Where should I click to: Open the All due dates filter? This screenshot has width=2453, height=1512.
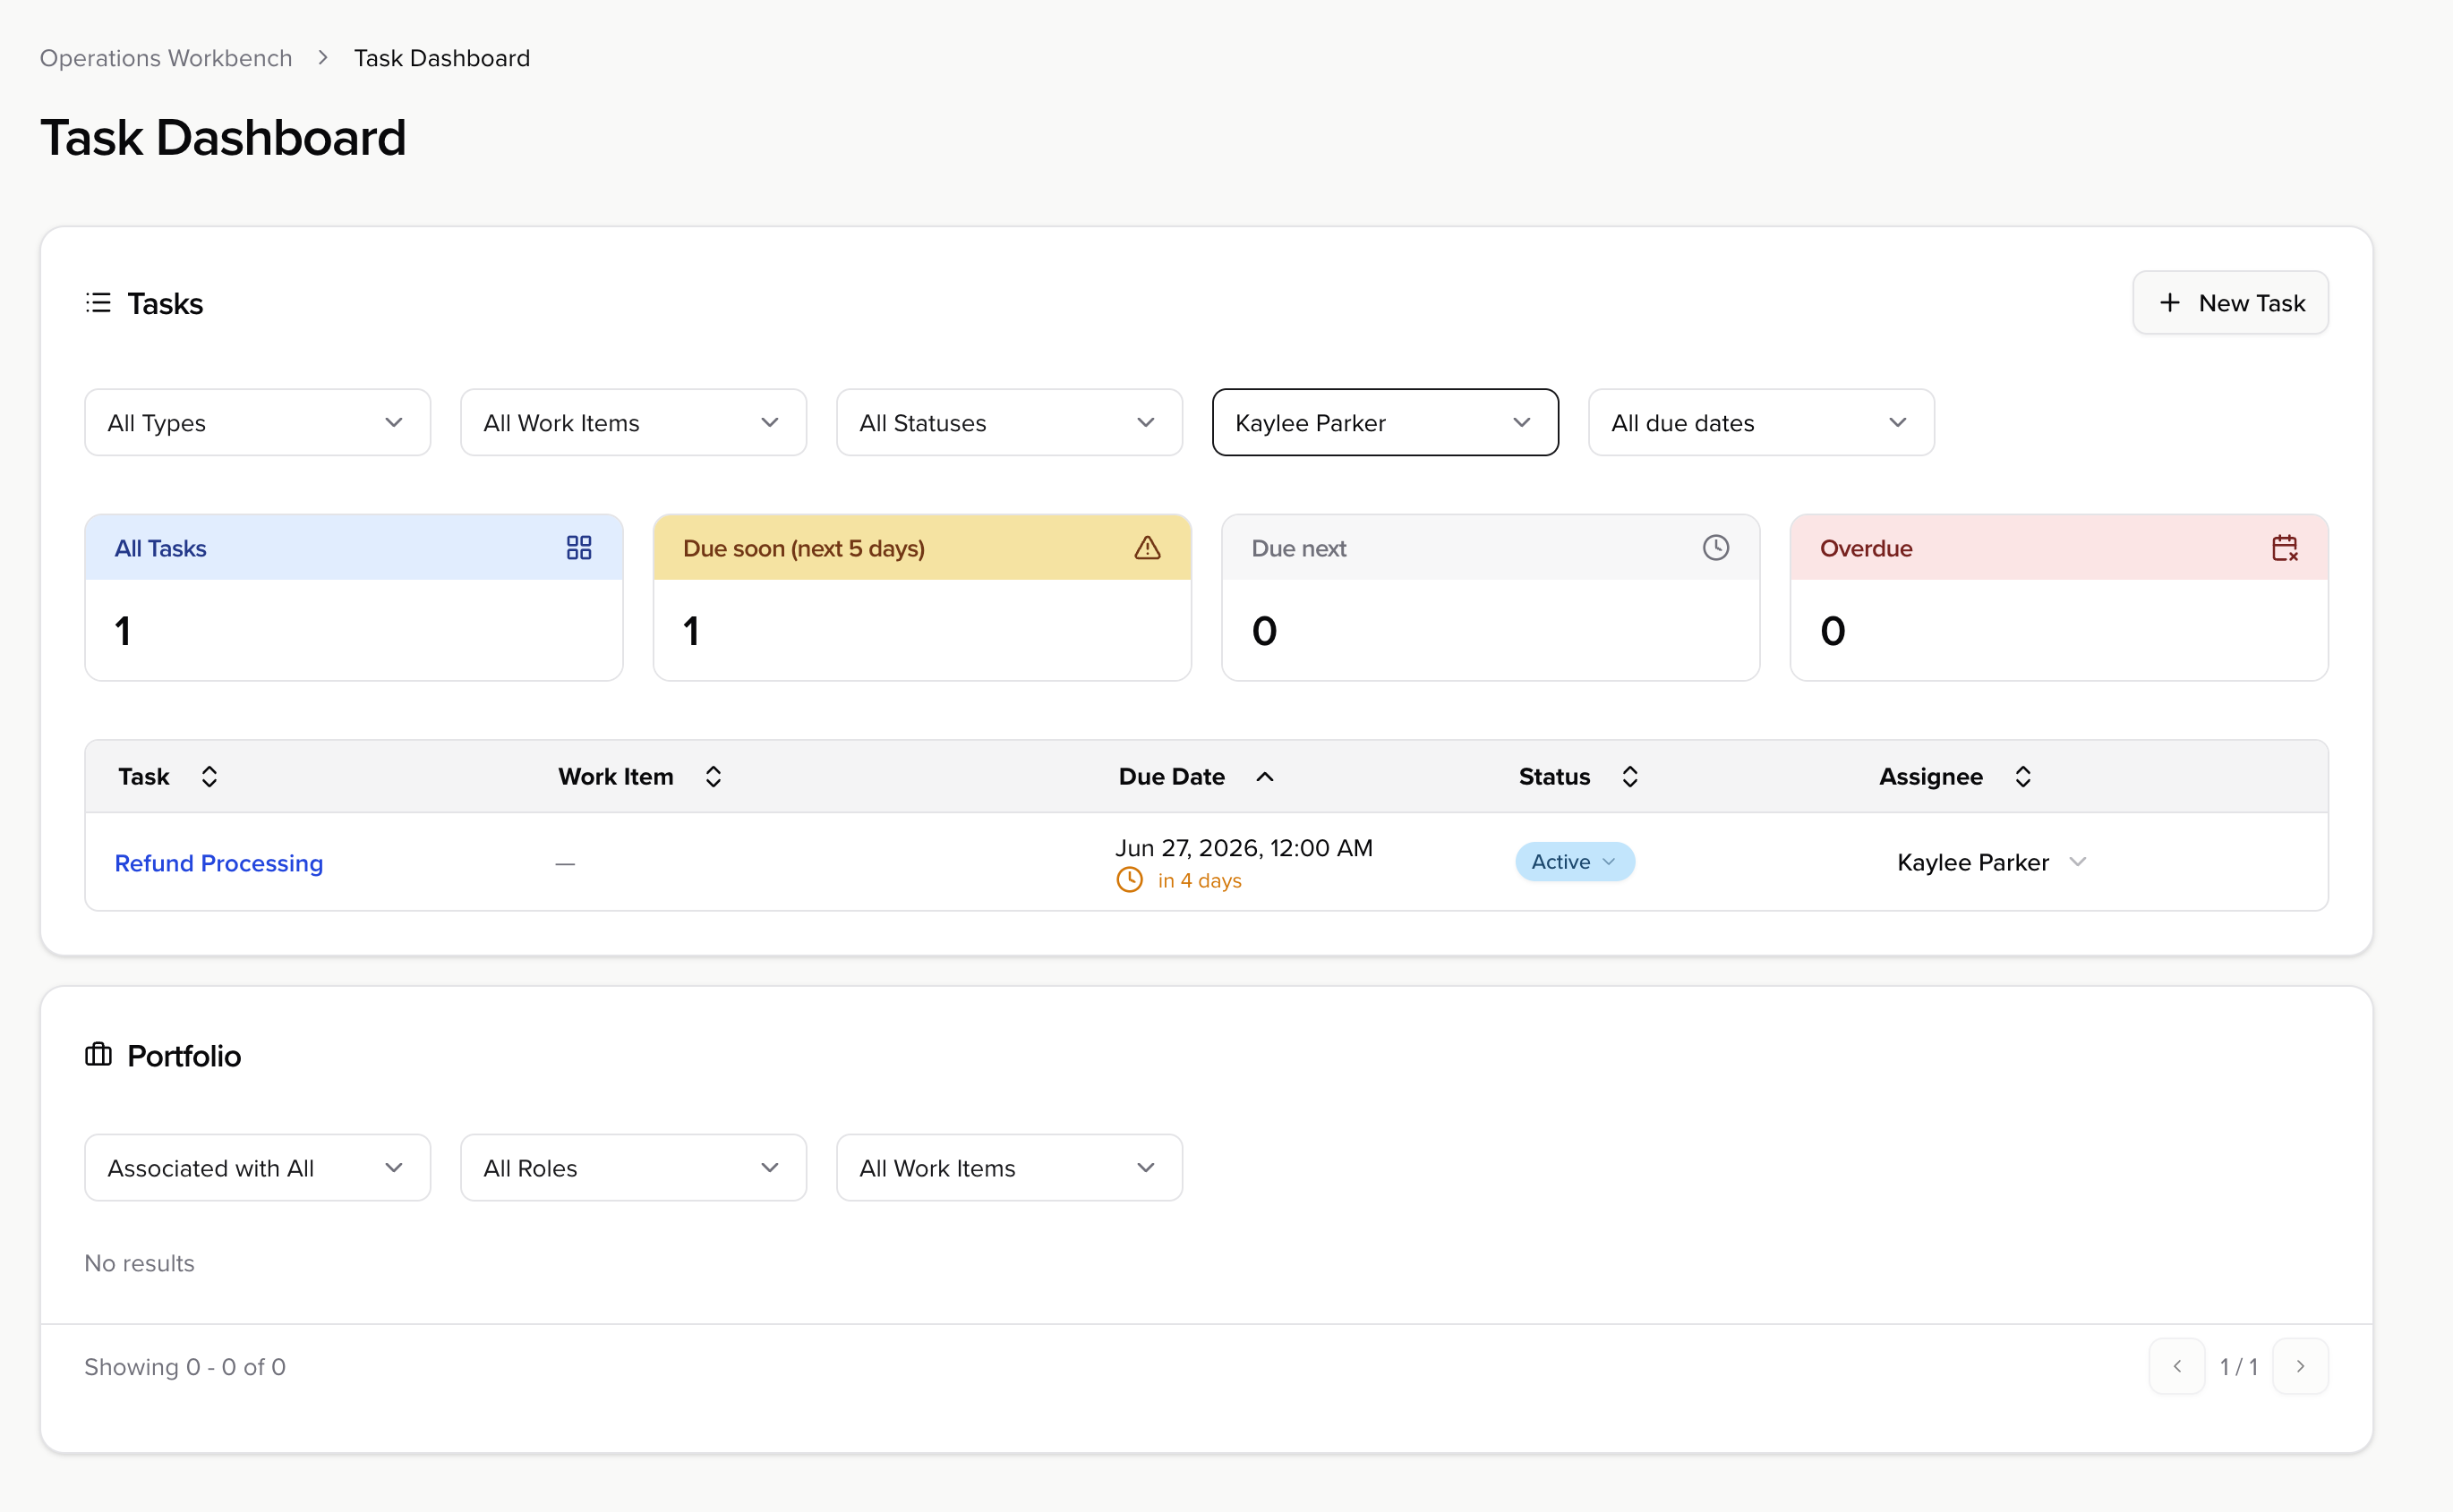click(x=1761, y=423)
